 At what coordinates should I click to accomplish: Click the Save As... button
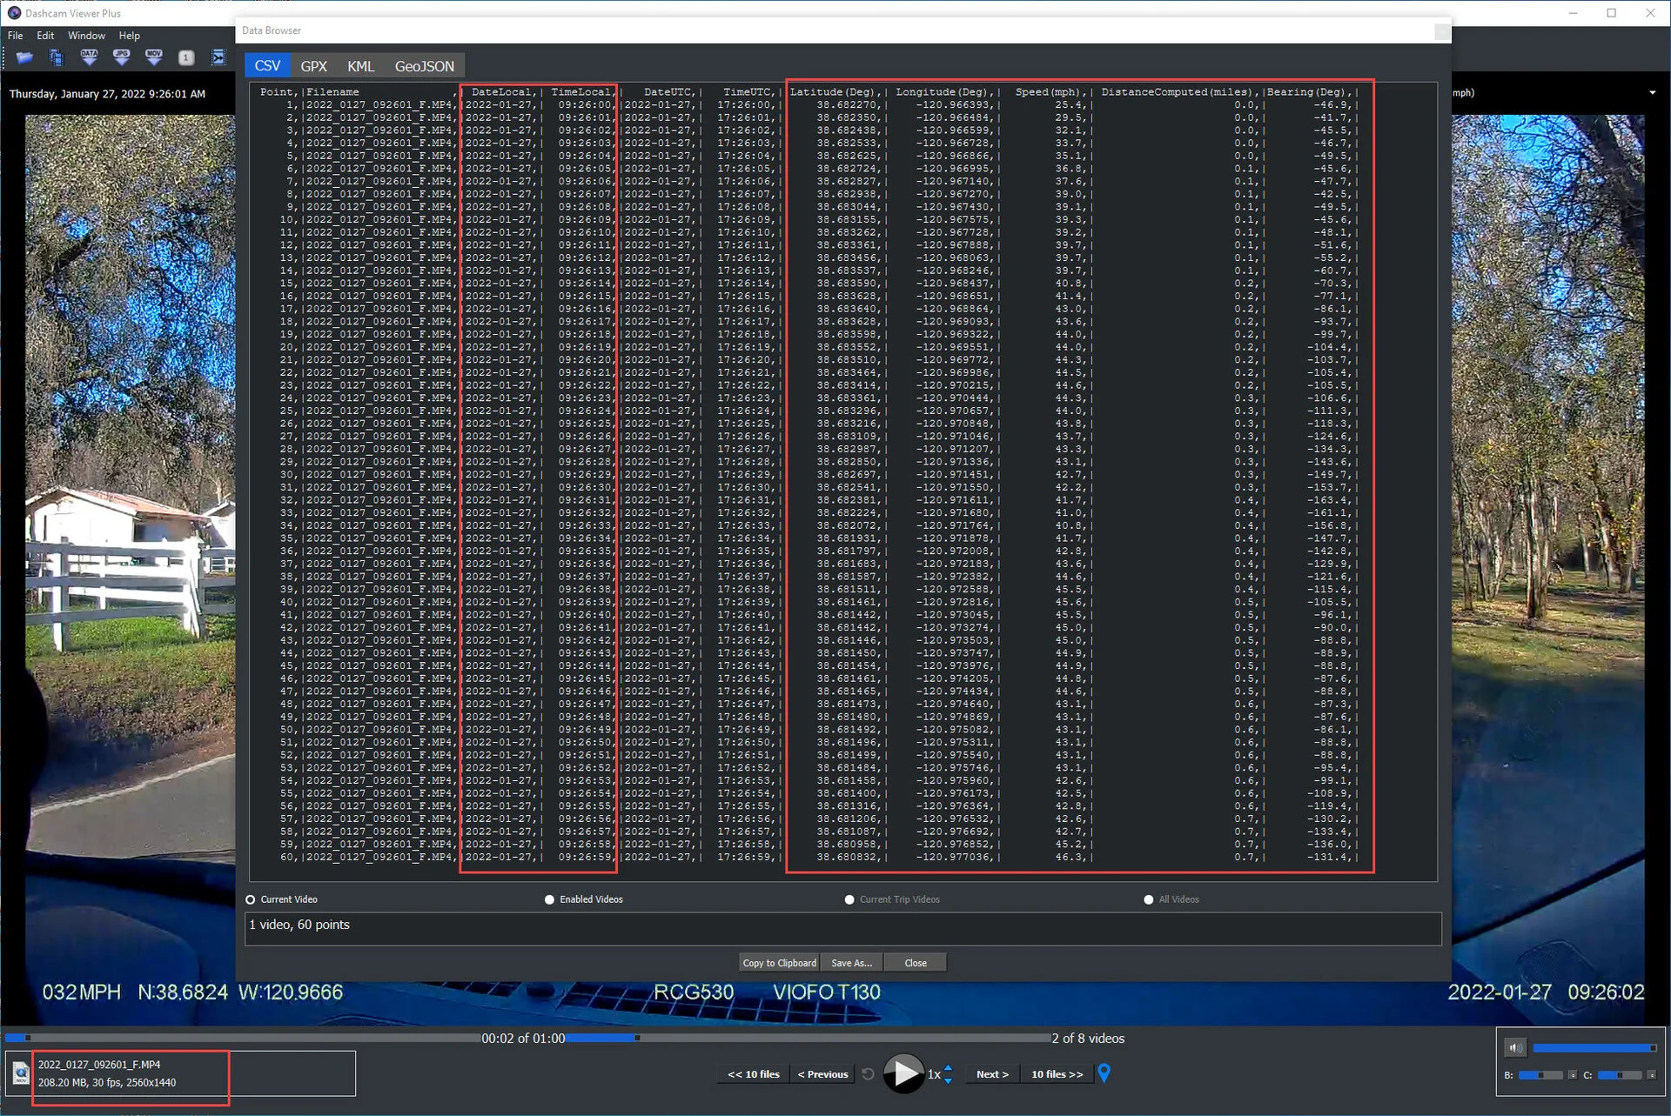851,963
